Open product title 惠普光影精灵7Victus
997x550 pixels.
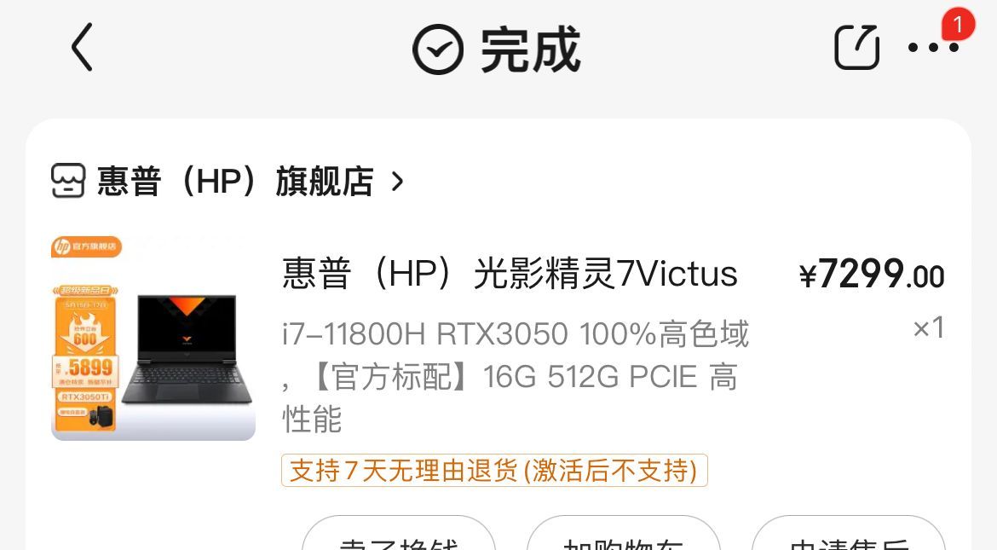pyautogui.click(x=510, y=274)
